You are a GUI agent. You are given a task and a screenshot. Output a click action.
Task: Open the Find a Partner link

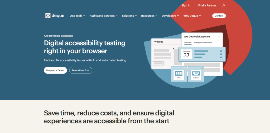click(207, 6)
